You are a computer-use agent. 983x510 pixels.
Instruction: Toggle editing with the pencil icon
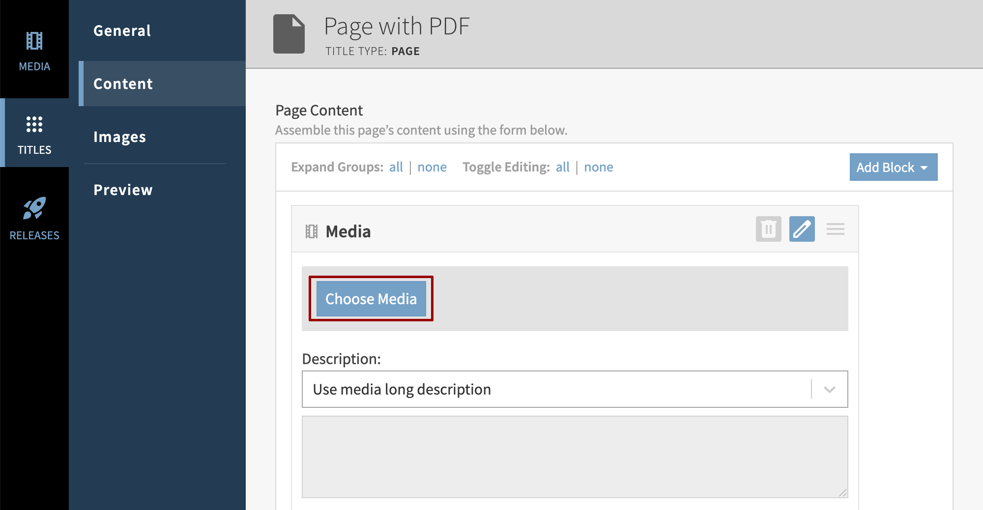click(x=802, y=229)
